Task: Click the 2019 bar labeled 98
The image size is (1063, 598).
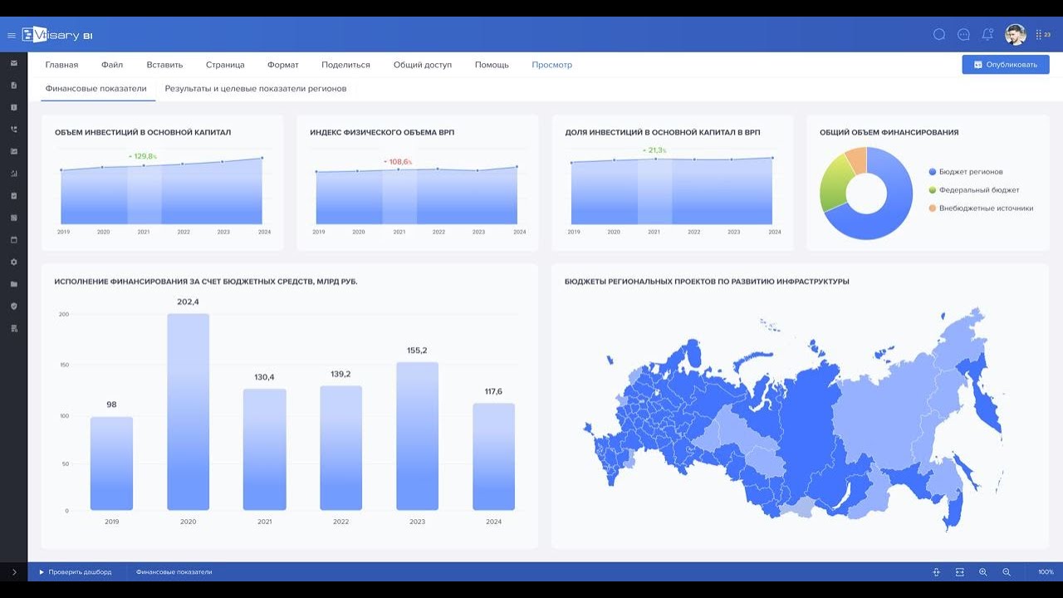Action: tap(111, 463)
